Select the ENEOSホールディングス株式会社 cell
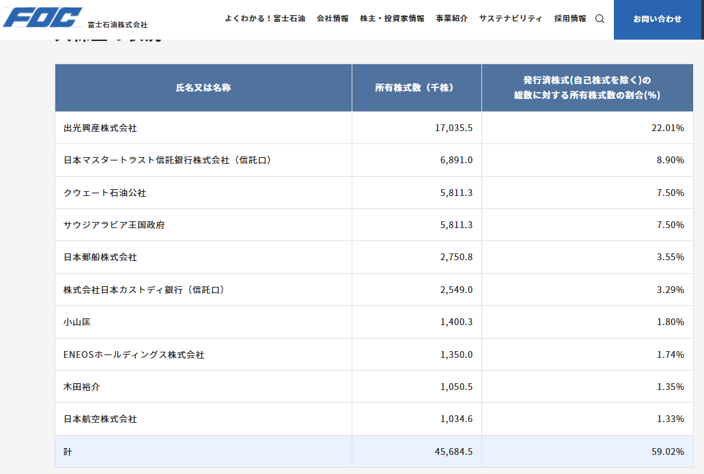This screenshot has height=474, width=704. [x=203, y=354]
